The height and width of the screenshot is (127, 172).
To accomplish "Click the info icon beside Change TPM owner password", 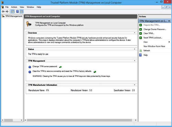I will coord(30,67).
